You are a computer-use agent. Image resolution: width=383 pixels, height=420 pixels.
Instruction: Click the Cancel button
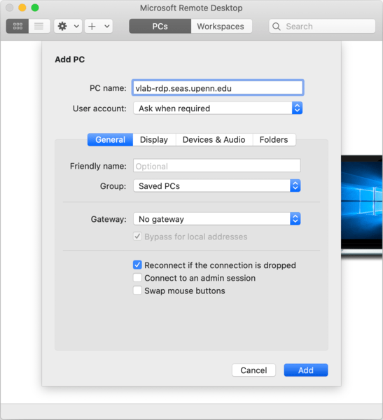point(253,370)
